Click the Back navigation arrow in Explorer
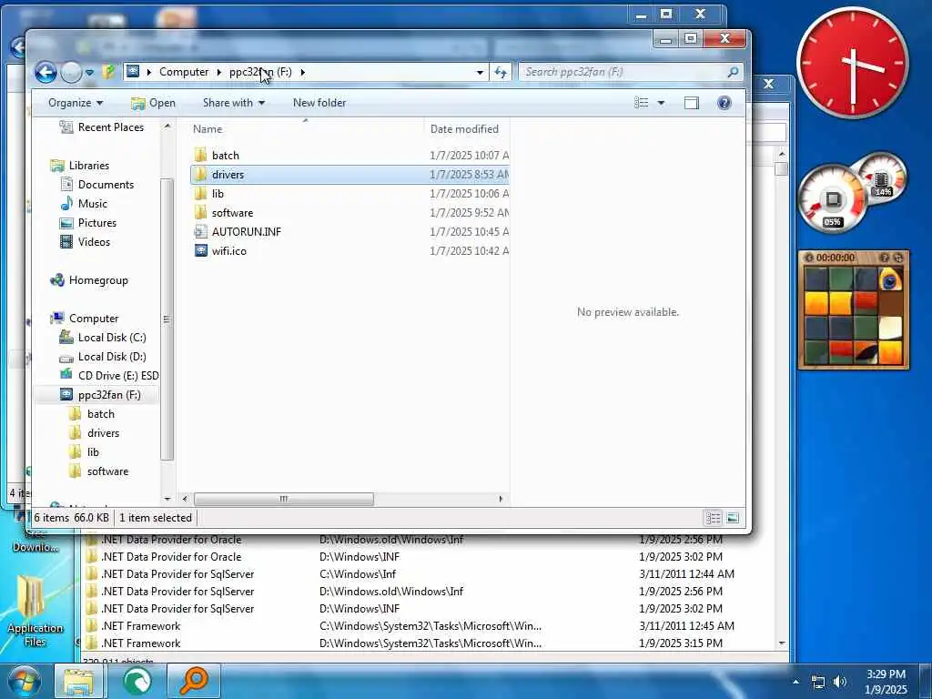Image resolution: width=932 pixels, height=699 pixels. [x=46, y=73]
